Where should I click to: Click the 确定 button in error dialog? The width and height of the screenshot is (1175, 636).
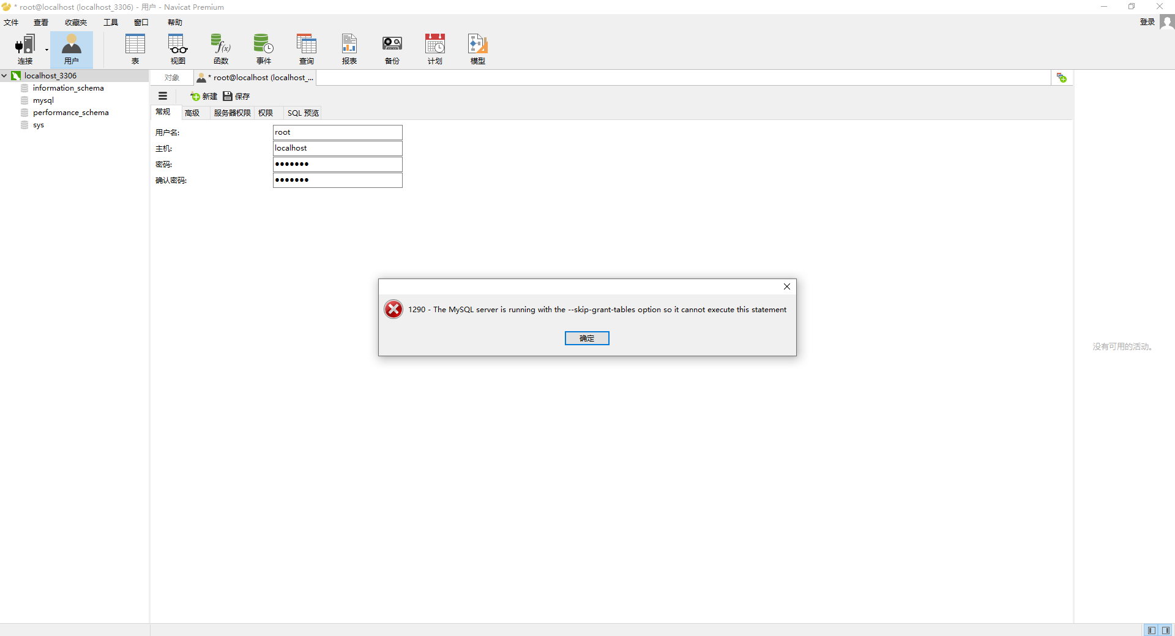point(587,338)
